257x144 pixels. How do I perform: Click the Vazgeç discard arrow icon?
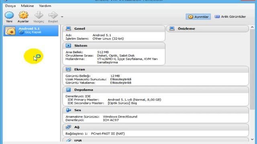coord(39,15)
